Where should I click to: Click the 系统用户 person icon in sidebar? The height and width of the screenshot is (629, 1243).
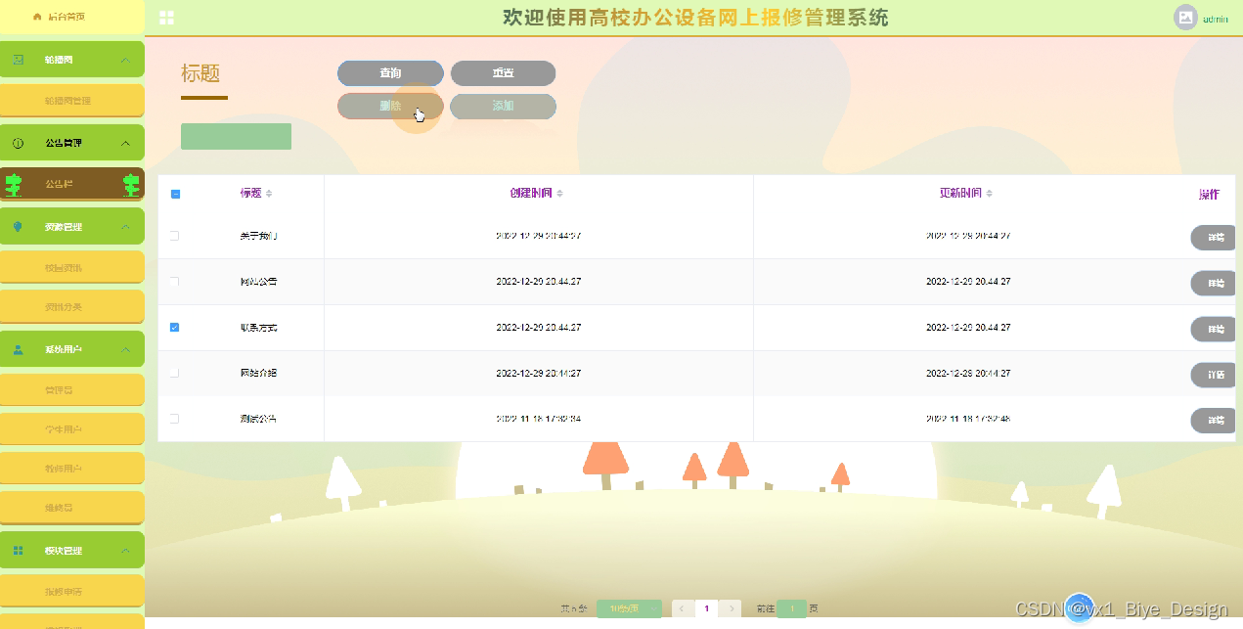coord(18,349)
